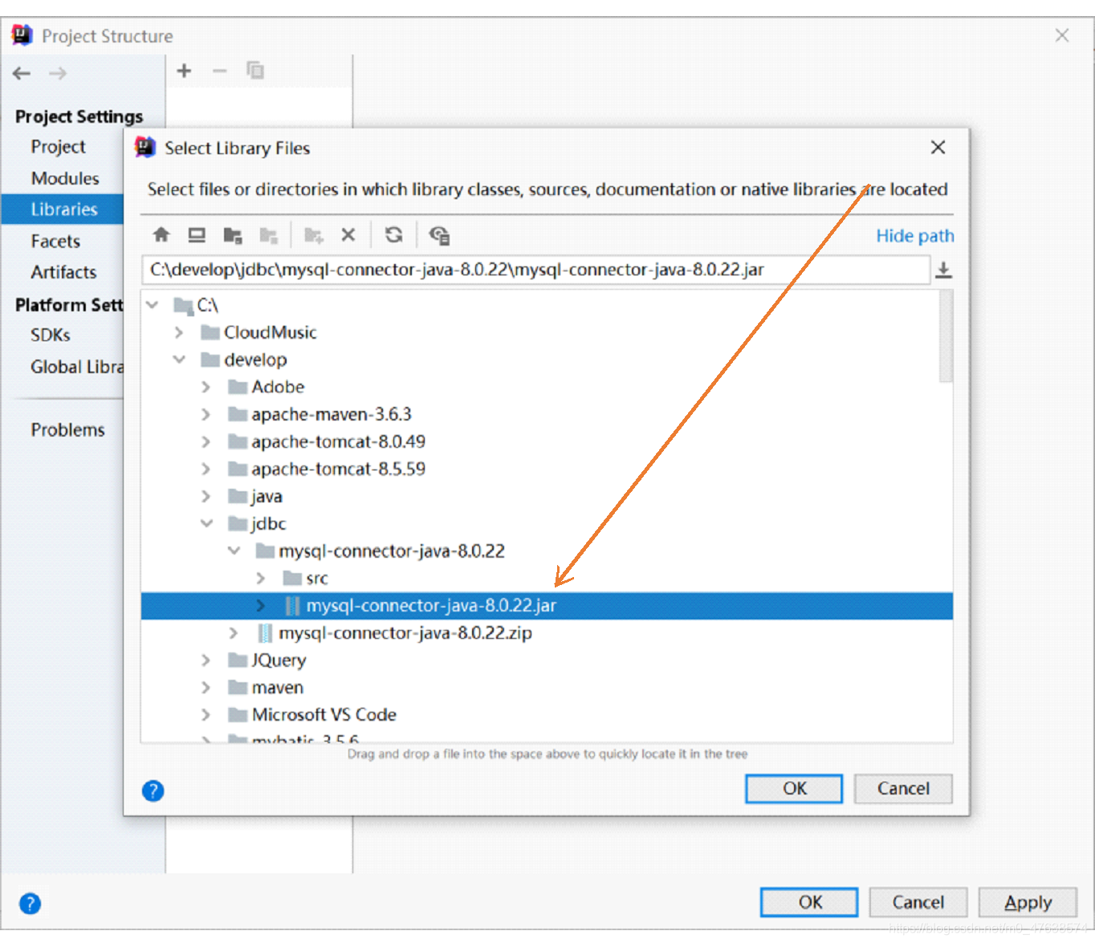Screen dimensions: 1095x943
Task: Click OK in Project Structure window
Action: (x=809, y=902)
